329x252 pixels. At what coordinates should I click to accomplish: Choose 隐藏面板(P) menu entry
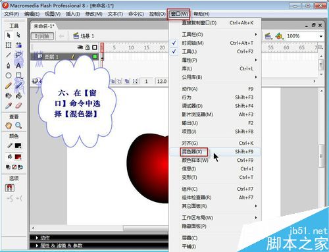pyautogui.click(x=215, y=226)
